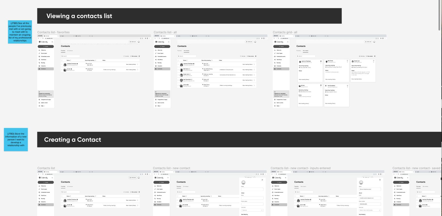The image size is (442, 216).
Task: Close 'inputs entered' contact panel via X icon
Action: (380, 180)
